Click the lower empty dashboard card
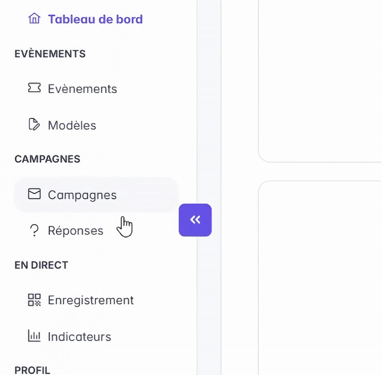This screenshot has height=375, width=382. pyautogui.click(x=320, y=277)
